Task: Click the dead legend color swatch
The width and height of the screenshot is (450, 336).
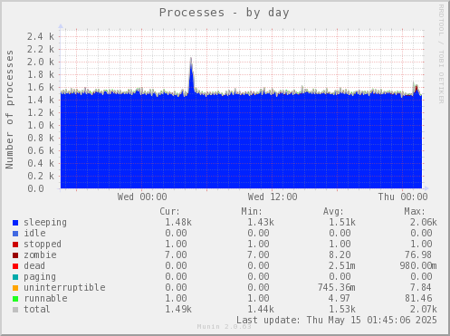Action: [15, 266]
